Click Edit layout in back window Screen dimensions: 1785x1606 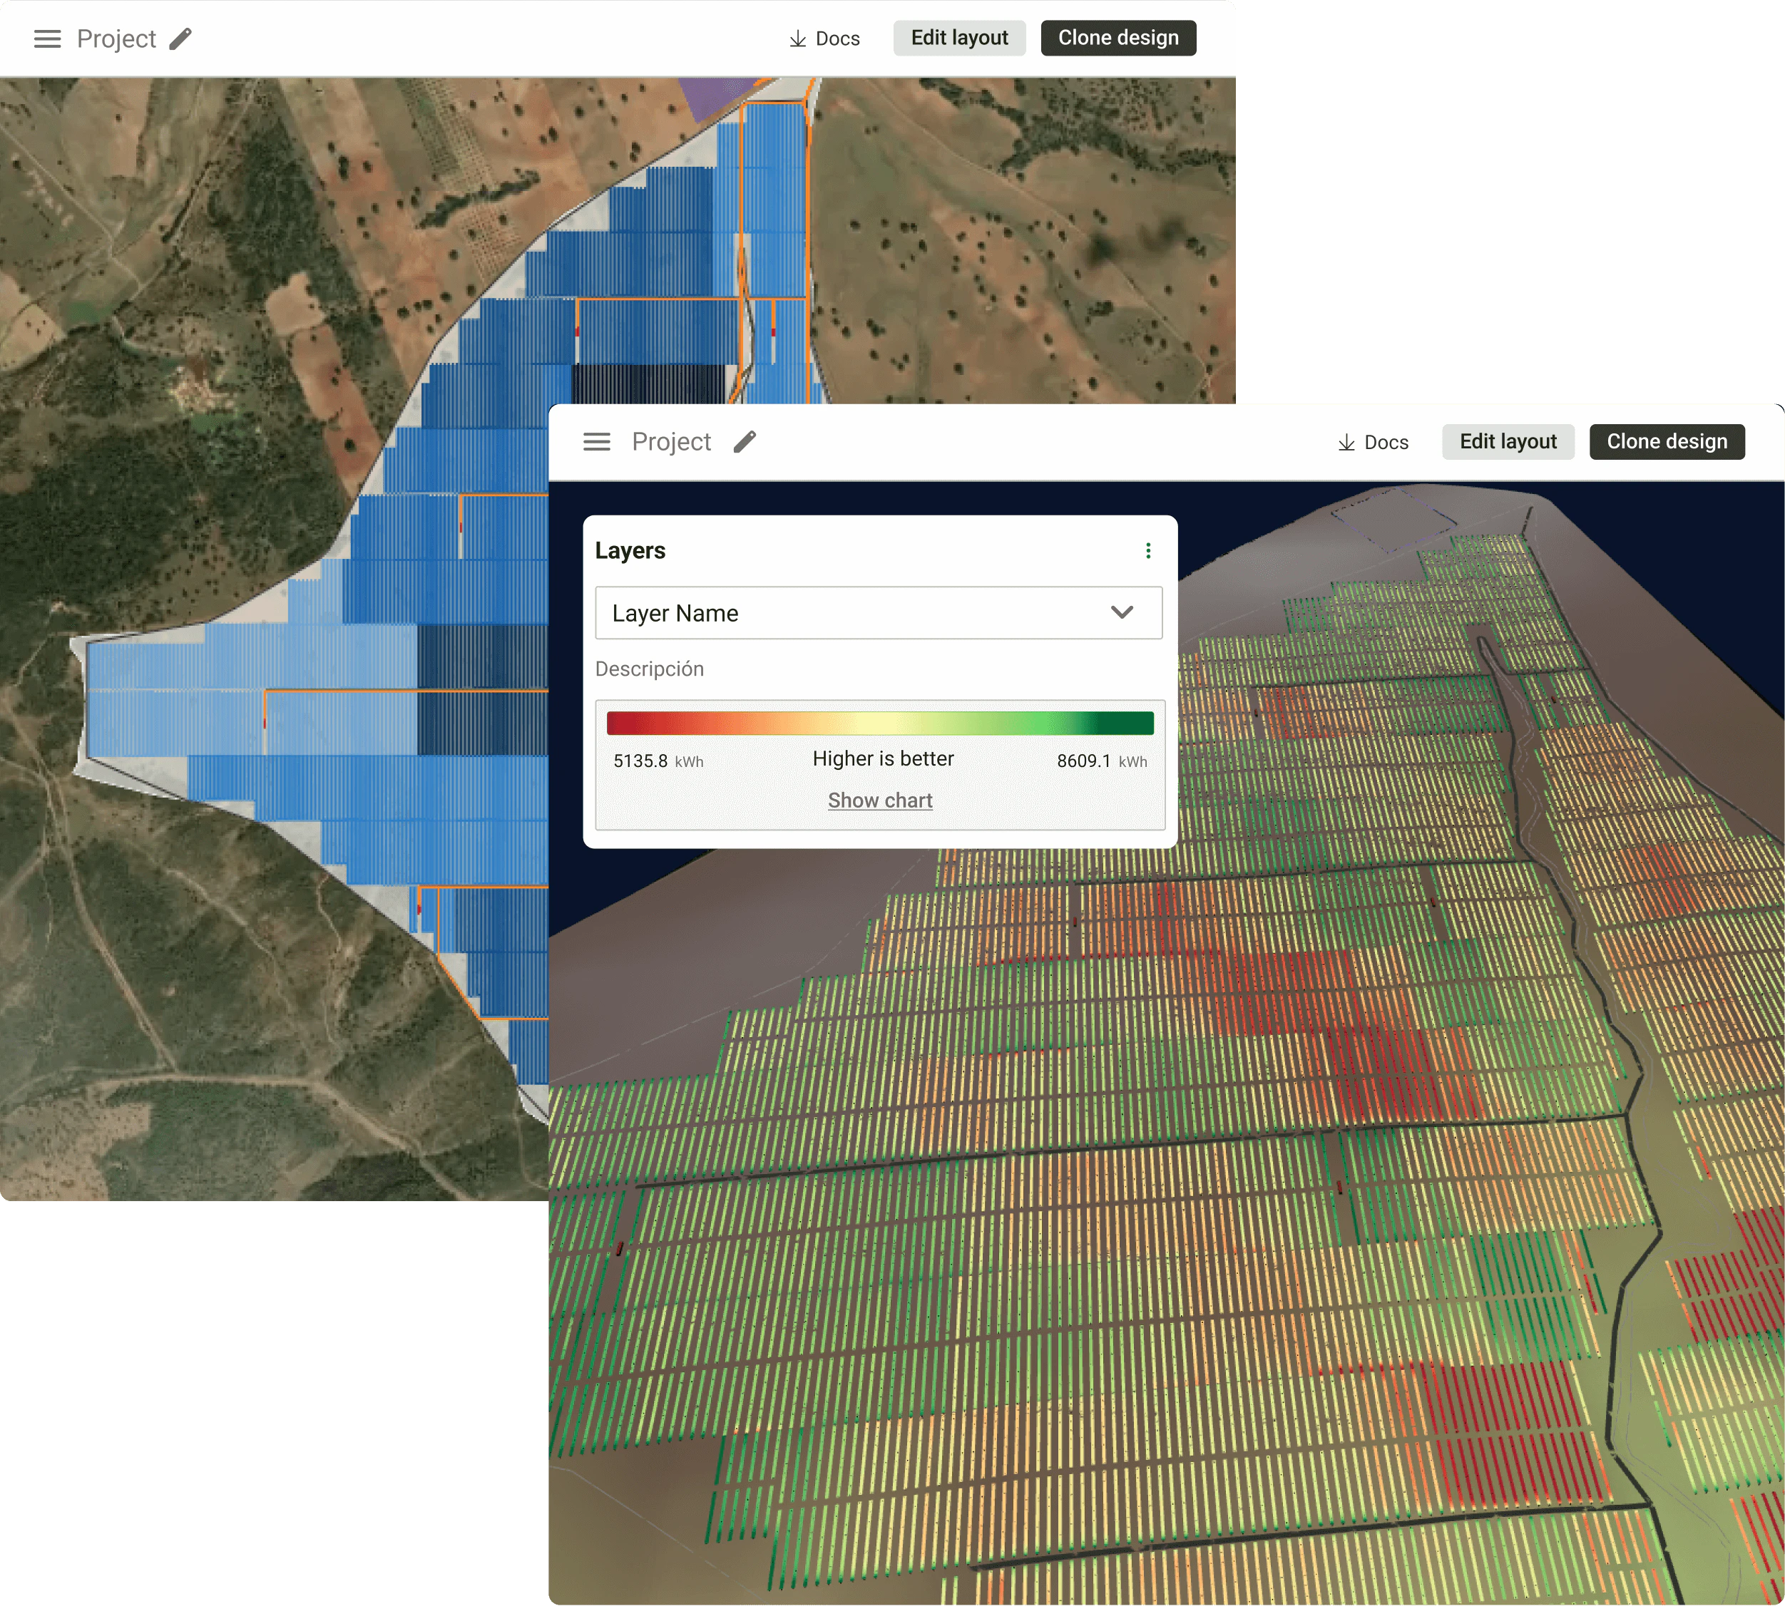click(x=958, y=38)
